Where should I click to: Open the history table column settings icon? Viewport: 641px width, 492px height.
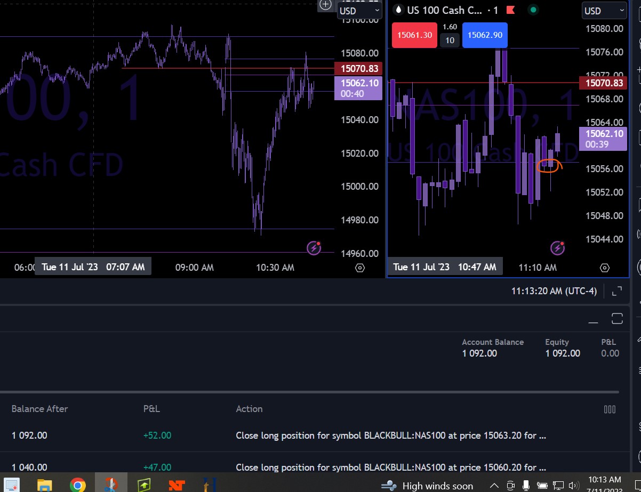[x=610, y=409]
